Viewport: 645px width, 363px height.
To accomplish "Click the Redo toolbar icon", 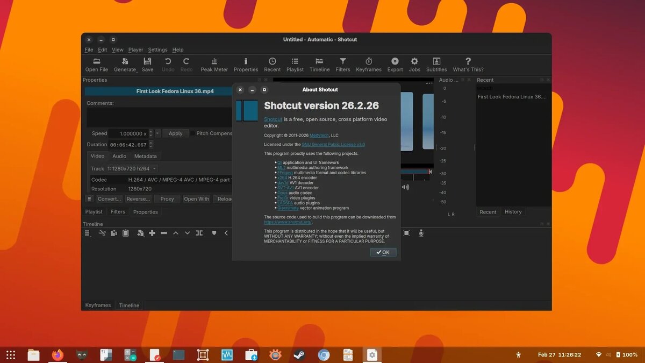I will [x=187, y=61].
